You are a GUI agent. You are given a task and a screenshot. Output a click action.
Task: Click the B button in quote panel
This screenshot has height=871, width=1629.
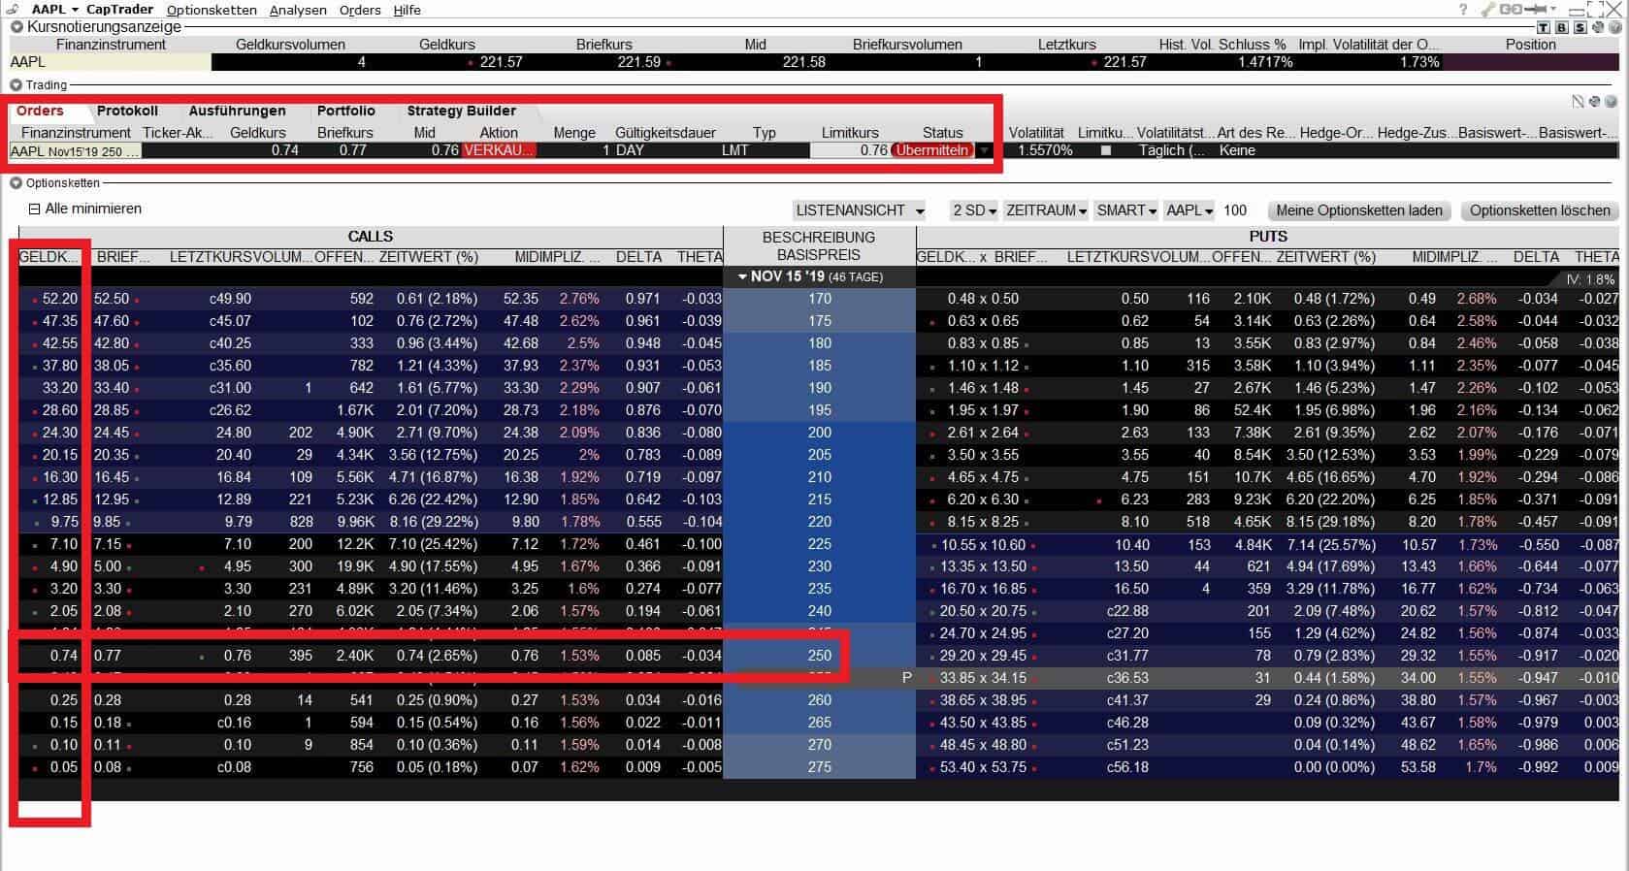pyautogui.click(x=1562, y=27)
